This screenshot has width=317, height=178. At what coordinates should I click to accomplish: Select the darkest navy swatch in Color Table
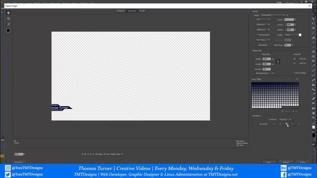253,84
